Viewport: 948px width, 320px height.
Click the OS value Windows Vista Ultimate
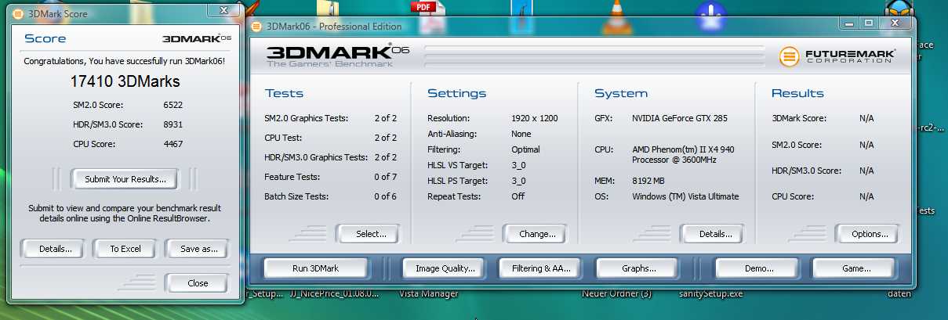(685, 196)
